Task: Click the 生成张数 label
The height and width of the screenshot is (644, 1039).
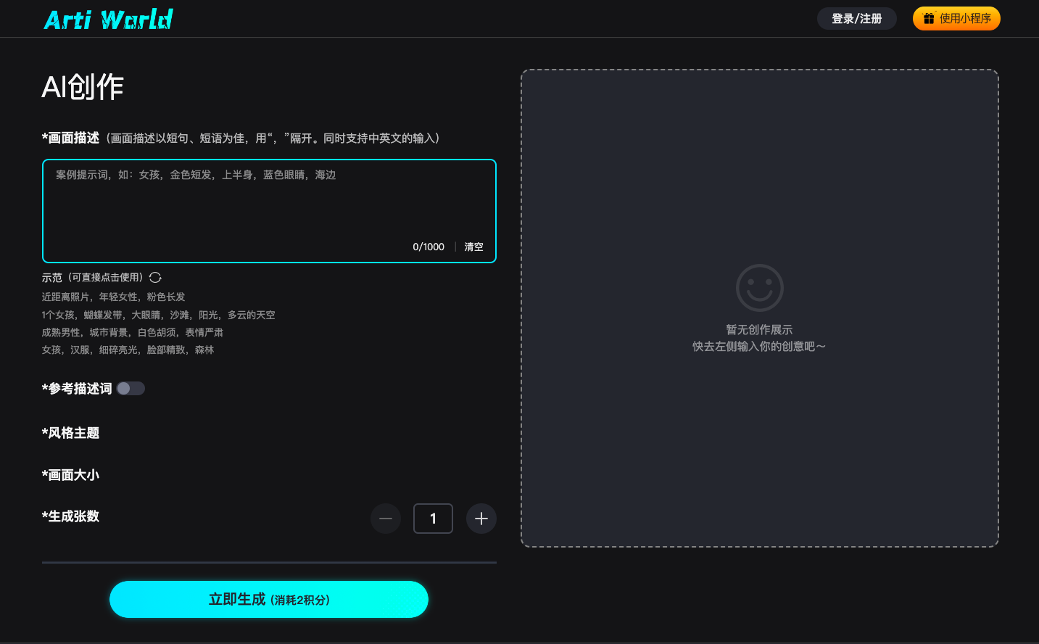Action: (71, 516)
